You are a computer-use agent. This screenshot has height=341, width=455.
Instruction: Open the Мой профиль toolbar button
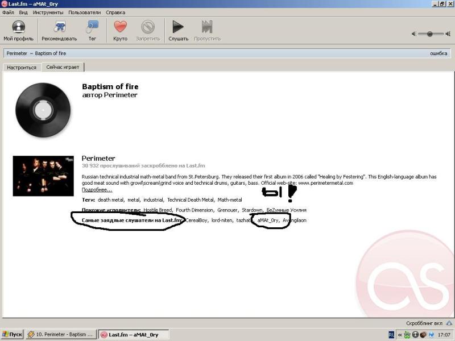tap(19, 31)
